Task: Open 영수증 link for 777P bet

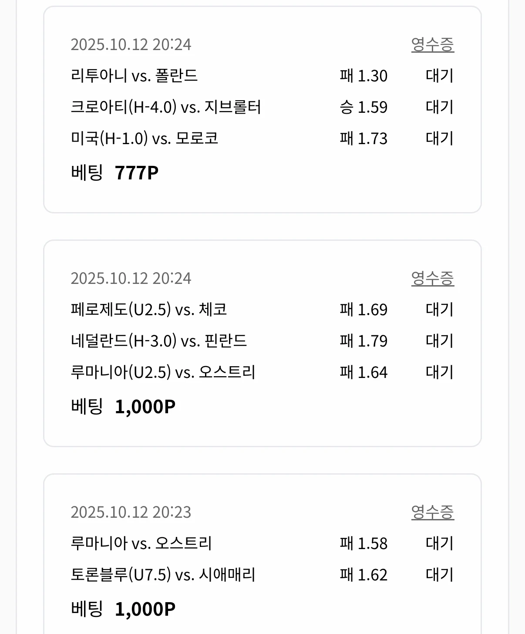Action: click(432, 44)
